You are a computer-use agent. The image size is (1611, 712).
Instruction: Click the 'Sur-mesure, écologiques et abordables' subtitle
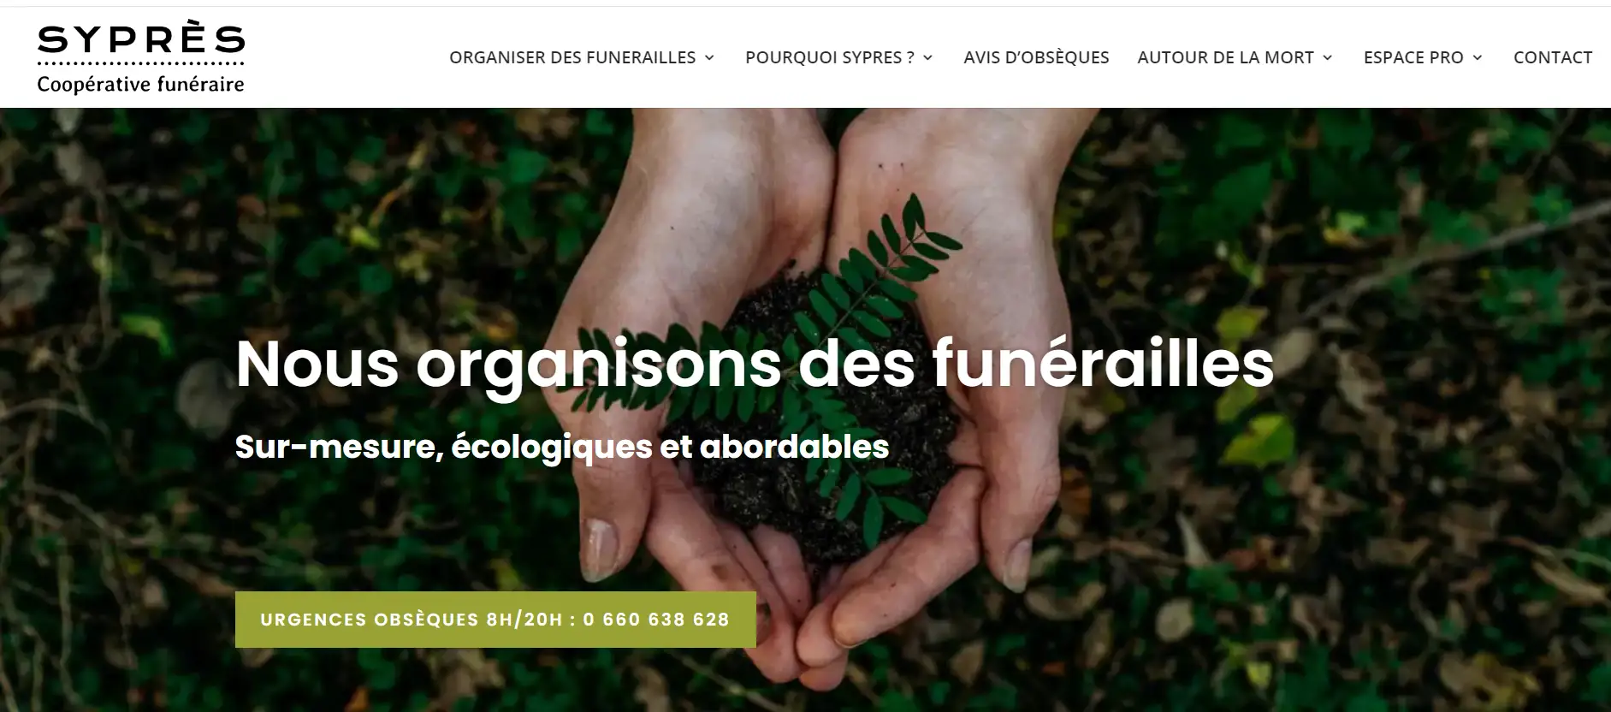point(562,447)
